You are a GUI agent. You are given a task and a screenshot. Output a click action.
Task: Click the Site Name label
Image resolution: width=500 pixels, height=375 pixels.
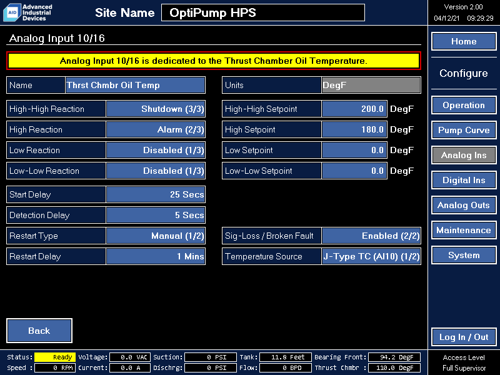[x=124, y=12]
